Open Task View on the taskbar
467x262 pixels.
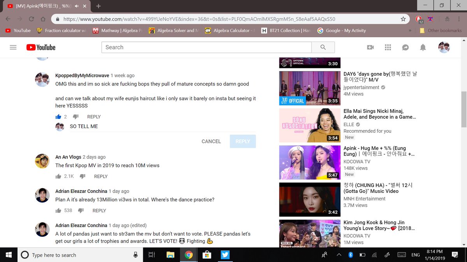(x=152, y=255)
